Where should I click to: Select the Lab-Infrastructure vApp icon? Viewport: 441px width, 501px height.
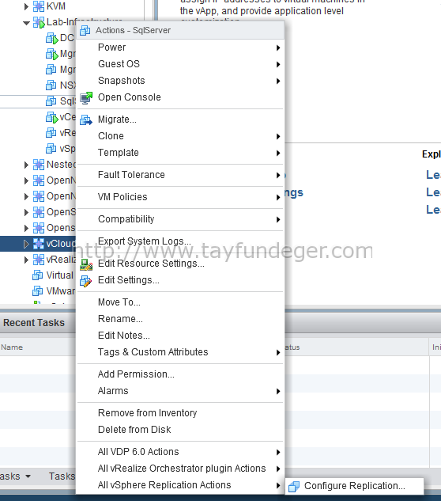(39, 22)
